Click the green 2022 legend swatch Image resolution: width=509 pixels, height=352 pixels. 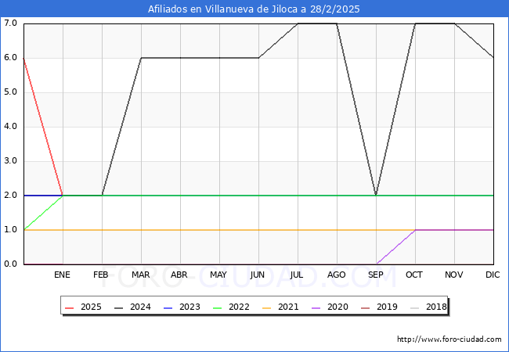218,307
